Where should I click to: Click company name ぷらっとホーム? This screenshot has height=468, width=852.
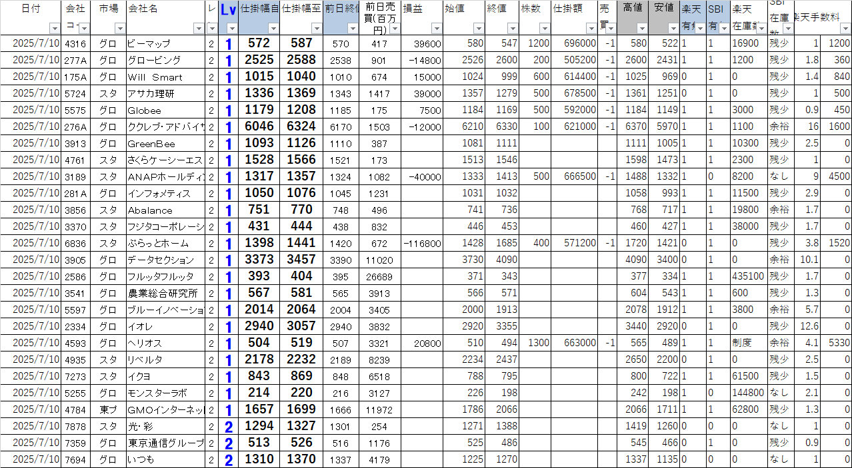pos(158,243)
